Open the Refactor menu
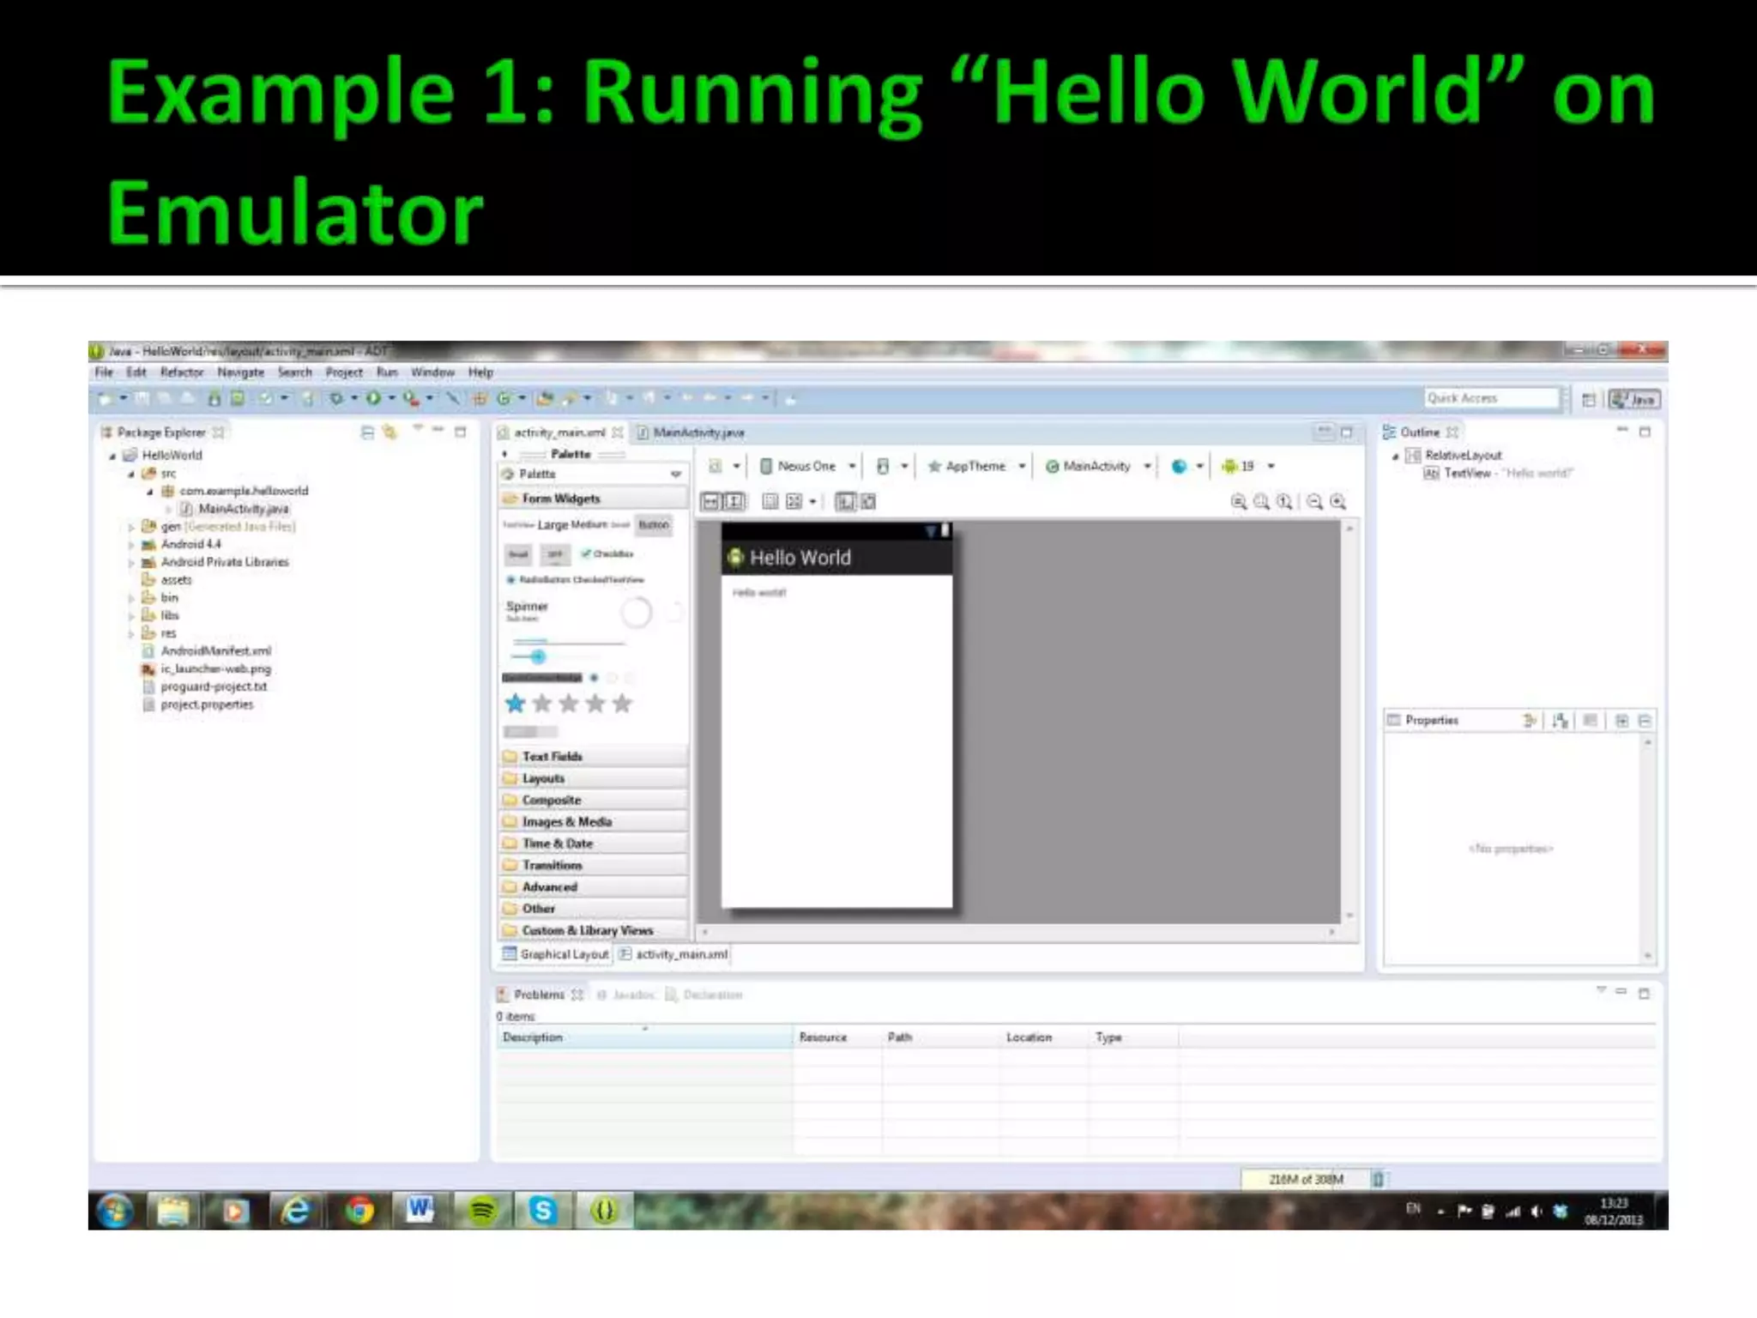 tap(182, 372)
